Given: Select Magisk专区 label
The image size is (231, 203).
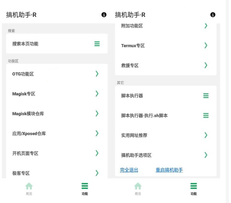Looking at the screenshot, I should pyautogui.click(x=24, y=94).
